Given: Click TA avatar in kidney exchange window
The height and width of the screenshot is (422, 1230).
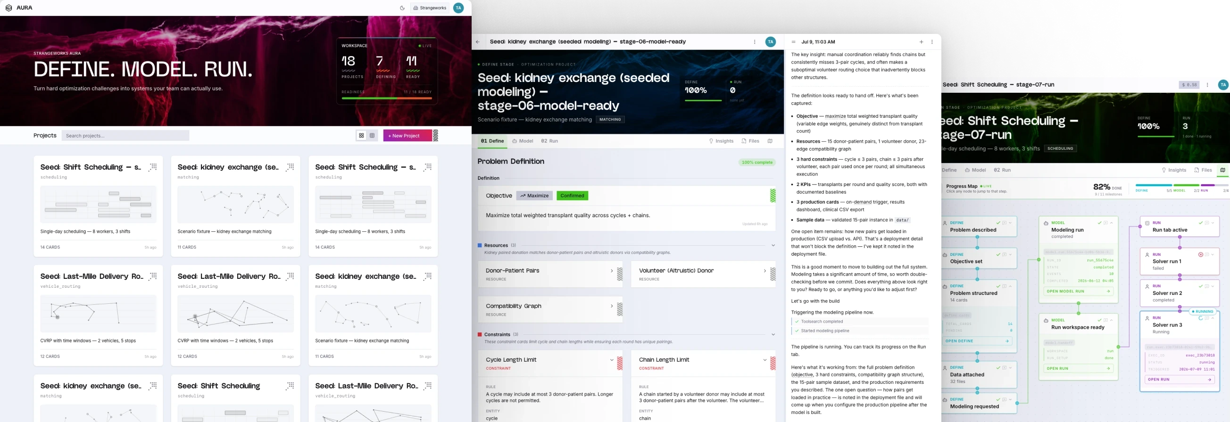Looking at the screenshot, I should 770,42.
